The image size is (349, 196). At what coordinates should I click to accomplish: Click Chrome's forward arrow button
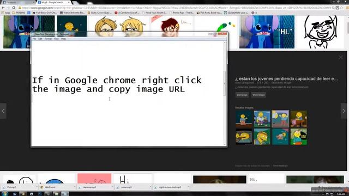pyautogui.click(x=8, y=8)
